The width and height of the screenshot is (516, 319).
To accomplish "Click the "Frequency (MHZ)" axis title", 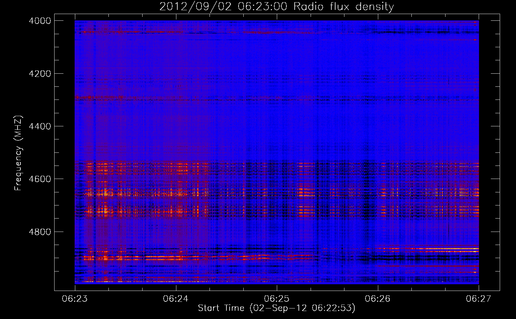I will (x=18, y=153).
